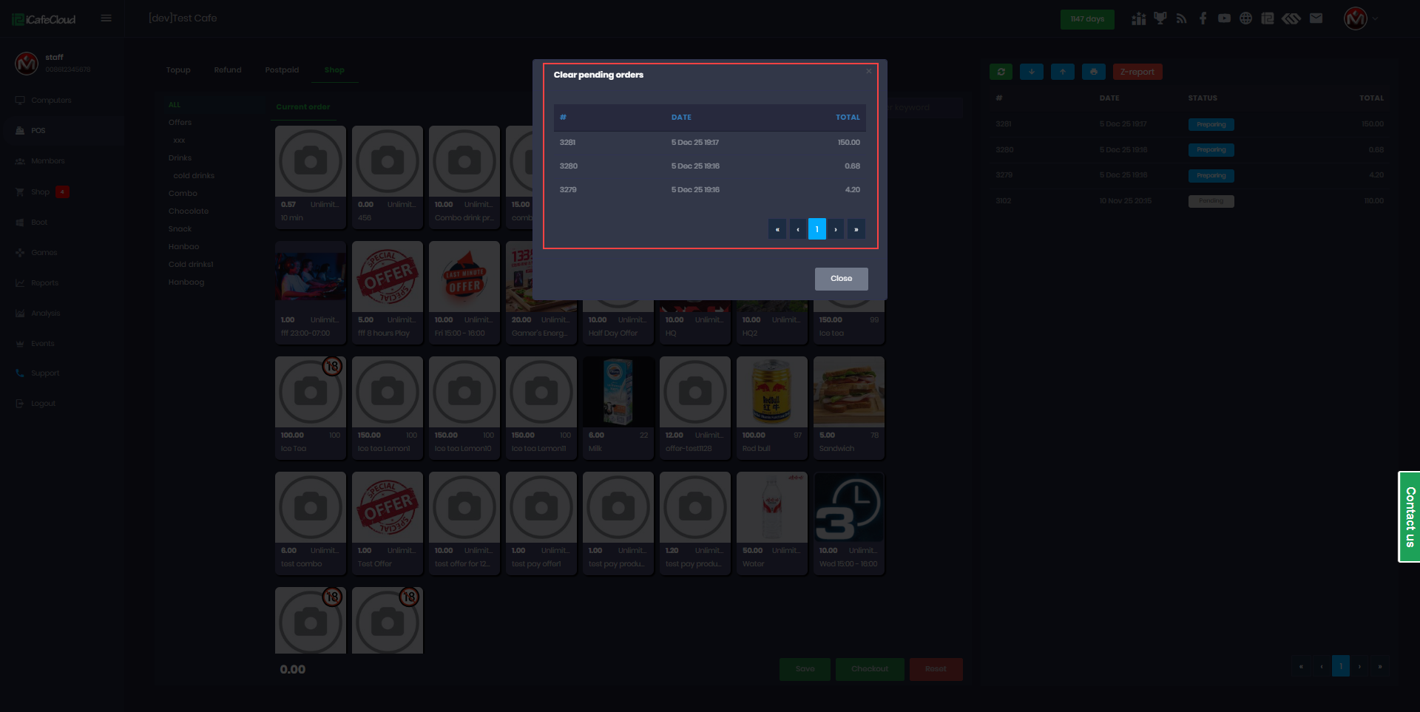Select the Offers category
Image resolution: width=1420 pixels, height=712 pixels.
pyautogui.click(x=180, y=123)
